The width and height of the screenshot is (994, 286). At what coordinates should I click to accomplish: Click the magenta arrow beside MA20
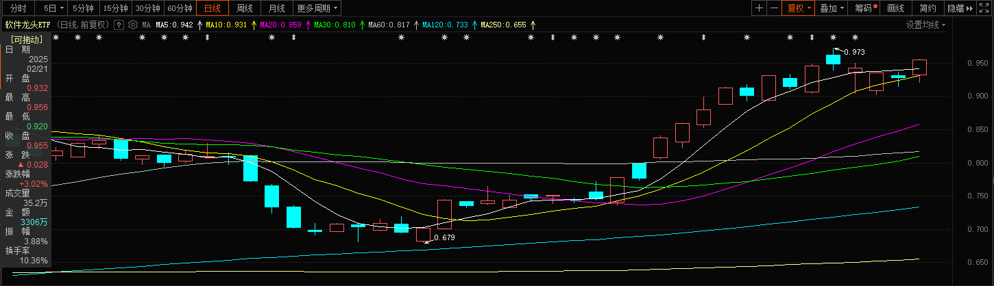[x=308, y=25]
